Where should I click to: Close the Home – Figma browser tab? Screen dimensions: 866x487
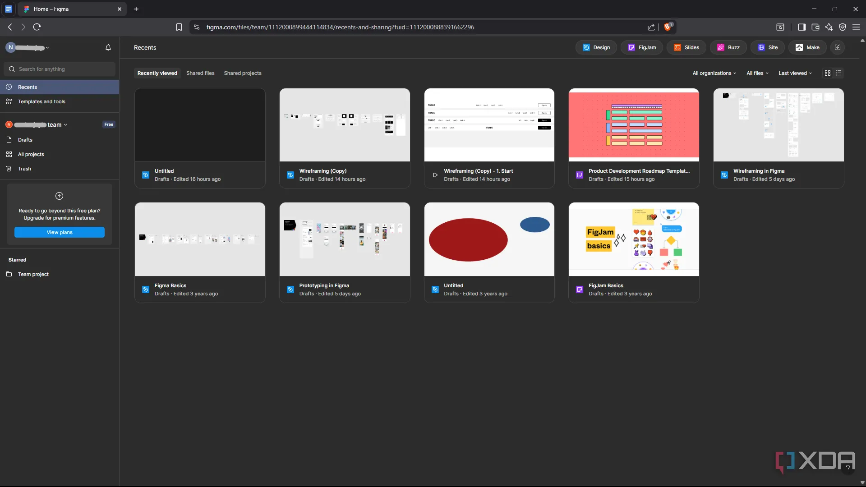pyautogui.click(x=120, y=9)
